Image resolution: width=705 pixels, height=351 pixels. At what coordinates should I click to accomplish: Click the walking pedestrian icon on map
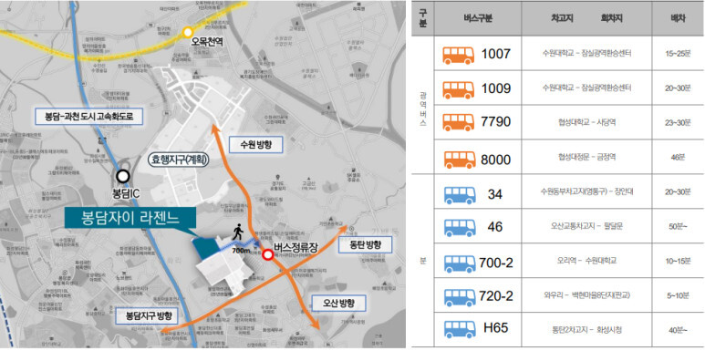coord(237,232)
